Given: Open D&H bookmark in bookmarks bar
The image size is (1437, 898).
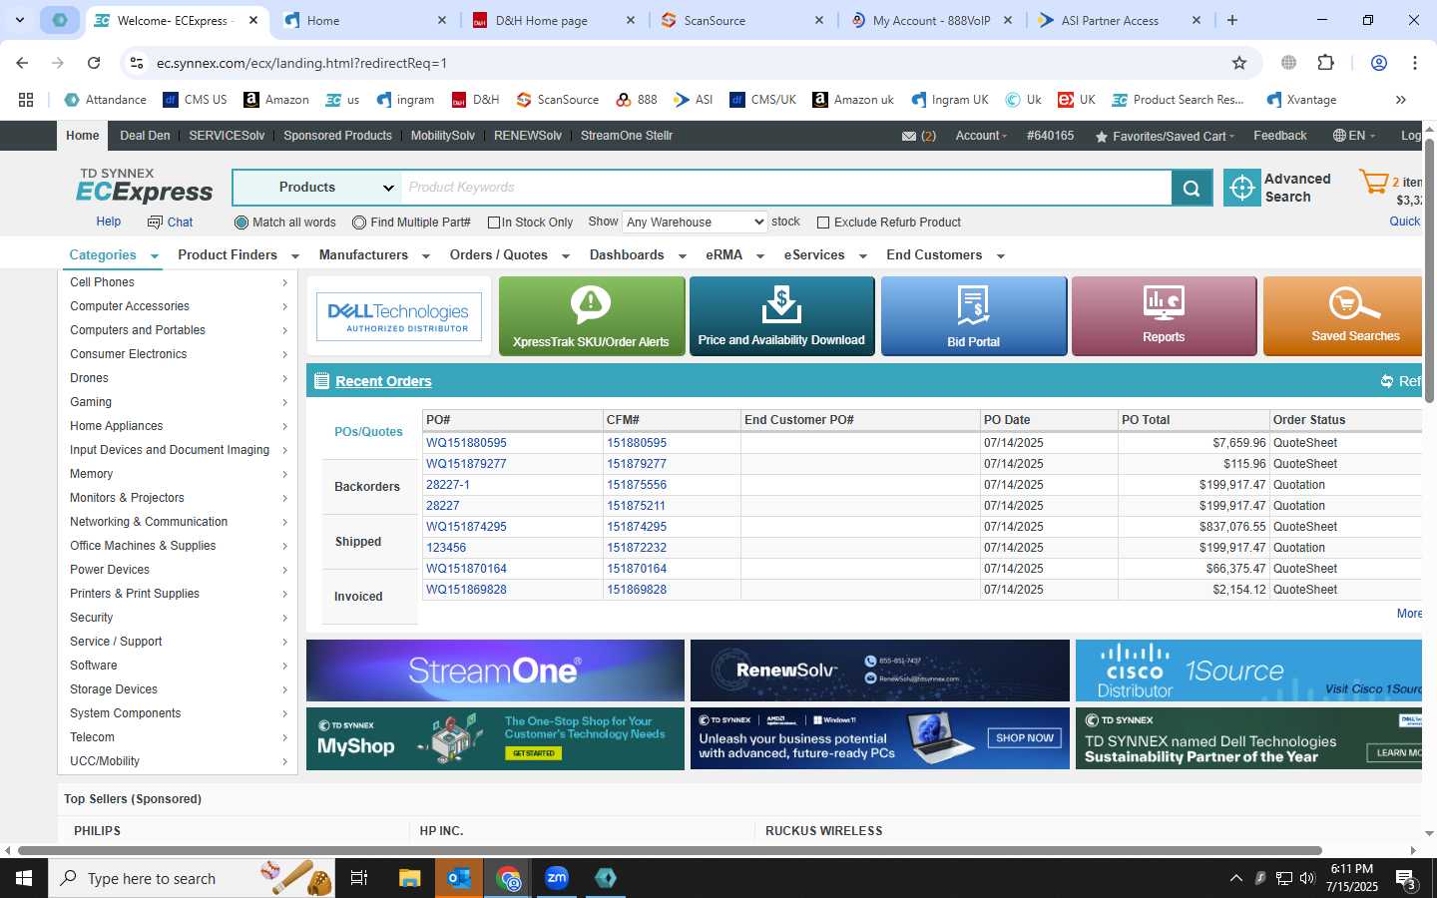Looking at the screenshot, I should [x=475, y=100].
